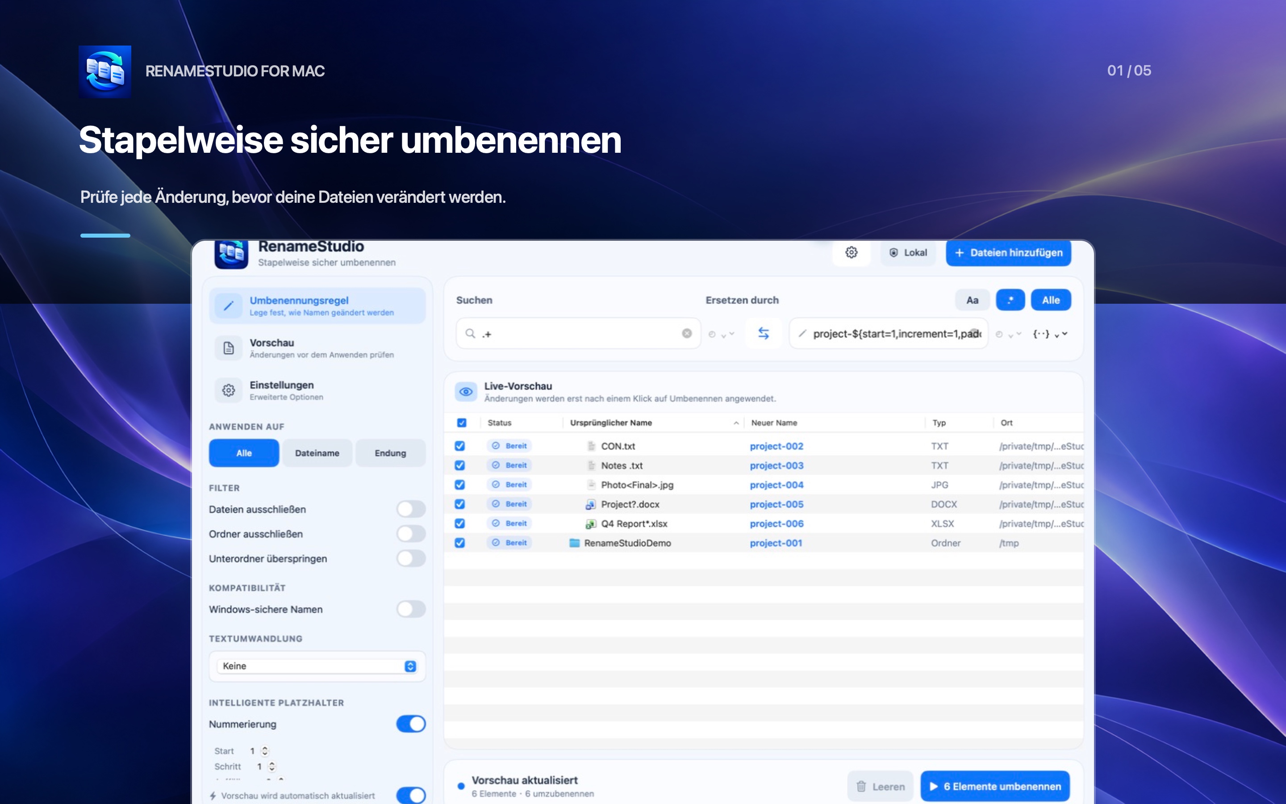Viewport: 1286px width, 804px height.
Task: Click the Lokal shield icon
Action: pos(894,252)
